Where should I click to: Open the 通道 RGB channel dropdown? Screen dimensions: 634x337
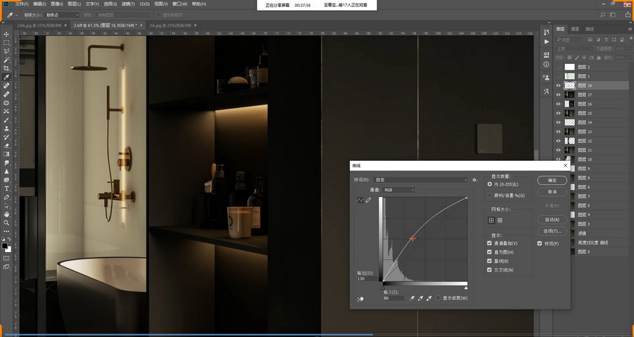pyautogui.click(x=399, y=190)
